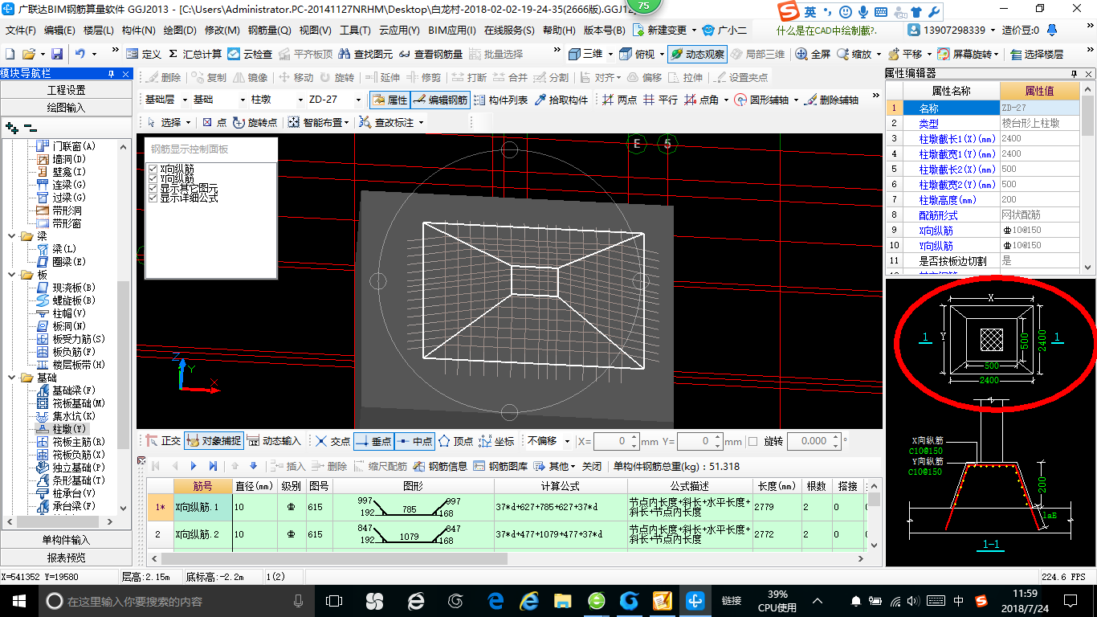Toggle 显示其它图元 checkbox

coord(153,188)
